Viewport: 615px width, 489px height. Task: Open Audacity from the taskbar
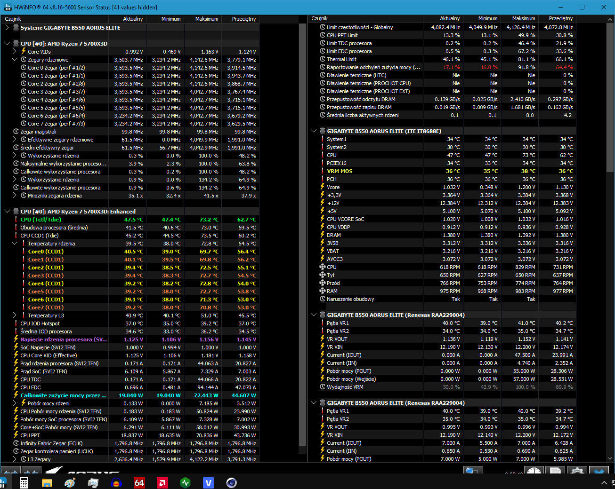tap(116, 482)
